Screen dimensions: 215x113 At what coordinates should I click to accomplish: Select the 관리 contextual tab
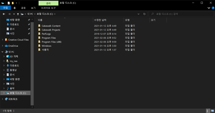tap(48, 3)
